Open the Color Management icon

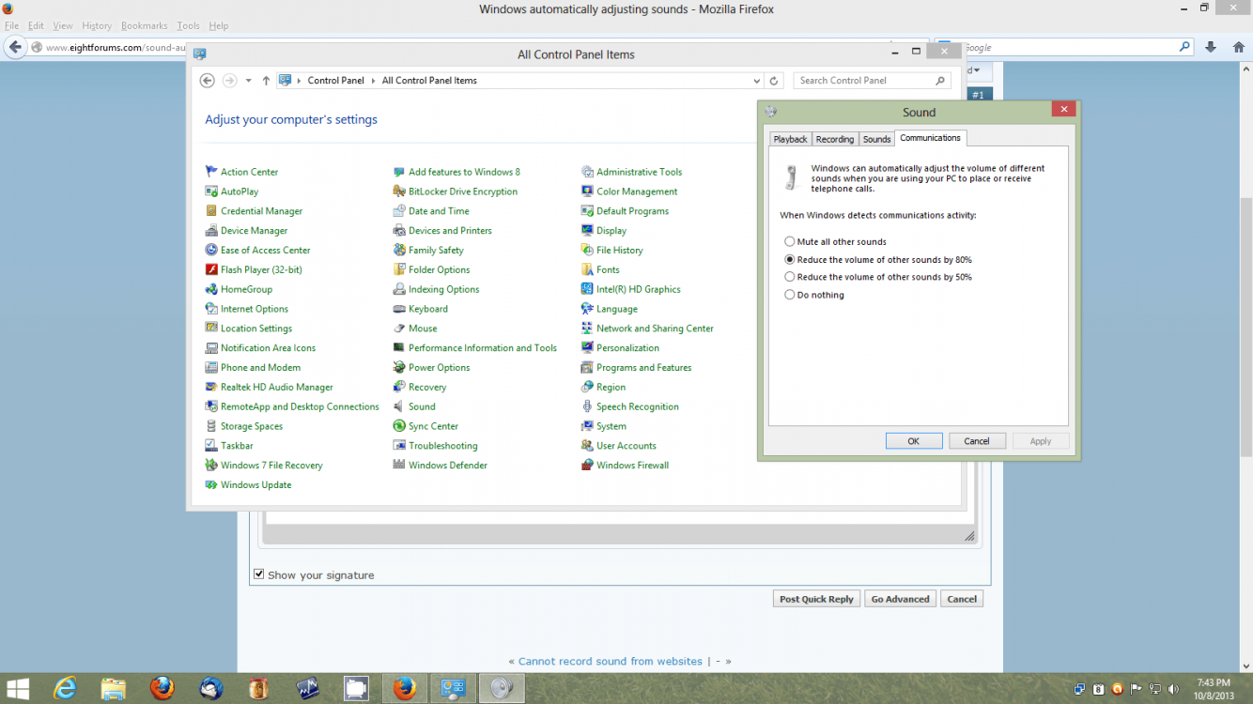587,191
